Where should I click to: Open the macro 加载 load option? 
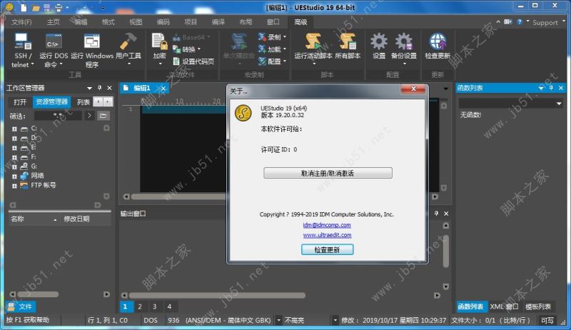pos(272,49)
